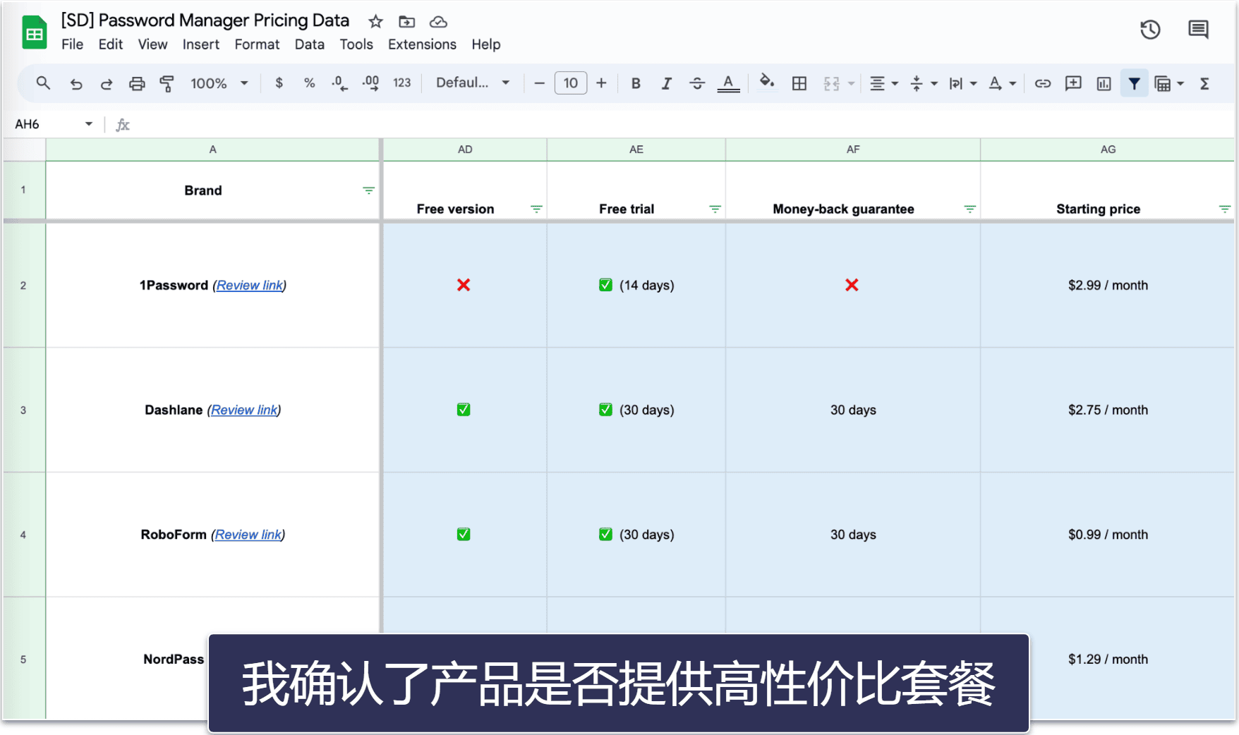Viewport: 1239px width, 735px height.
Task: Open the text color picker
Action: (x=728, y=83)
